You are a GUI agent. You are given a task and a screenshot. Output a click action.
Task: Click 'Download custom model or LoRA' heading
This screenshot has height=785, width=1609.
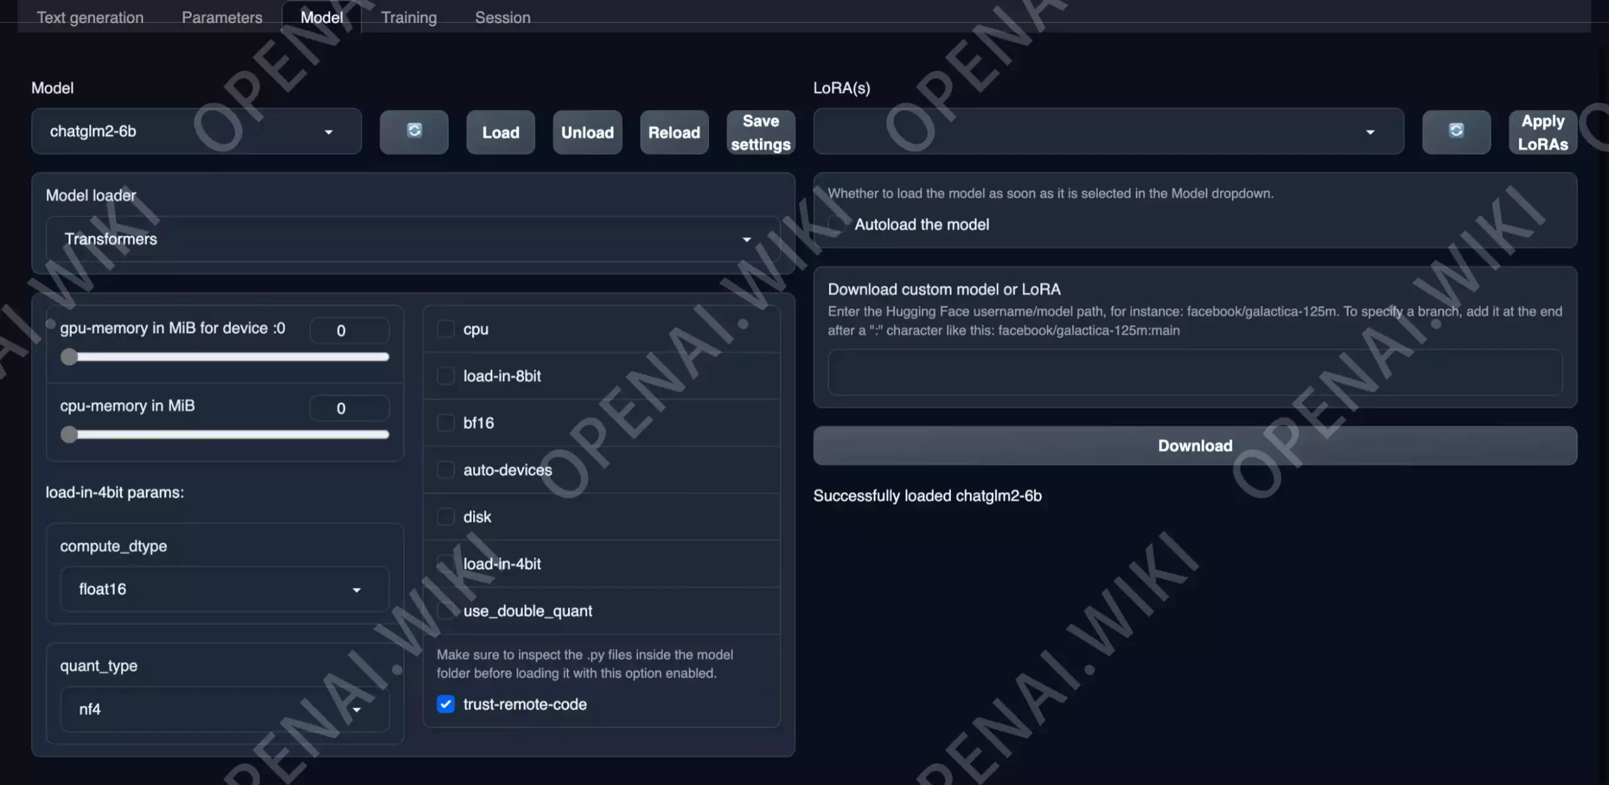click(x=944, y=289)
